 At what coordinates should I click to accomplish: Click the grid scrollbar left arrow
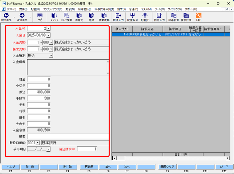point(114,158)
